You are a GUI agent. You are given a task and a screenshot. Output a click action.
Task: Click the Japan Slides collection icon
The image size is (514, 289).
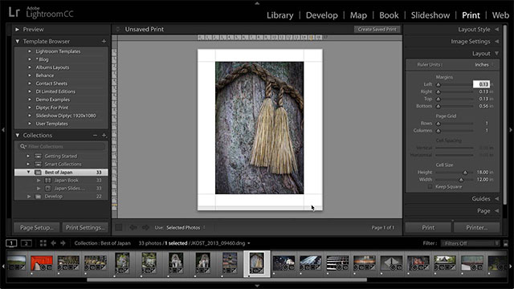point(48,189)
